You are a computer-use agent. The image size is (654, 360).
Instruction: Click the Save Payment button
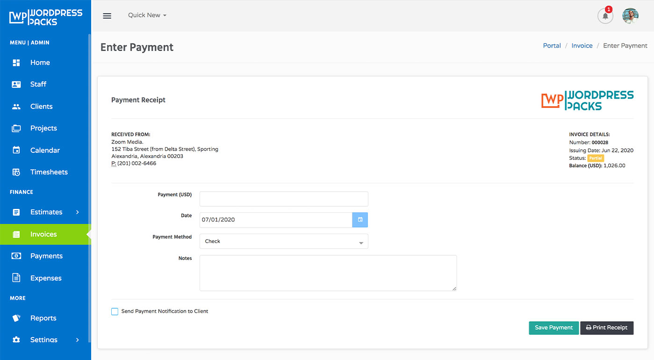pyautogui.click(x=553, y=328)
